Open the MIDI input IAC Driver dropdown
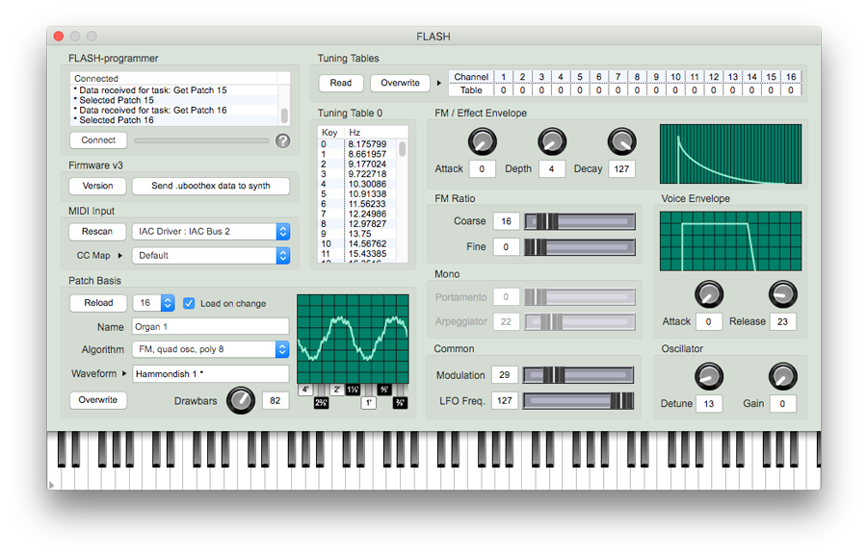867x556 pixels. [212, 232]
